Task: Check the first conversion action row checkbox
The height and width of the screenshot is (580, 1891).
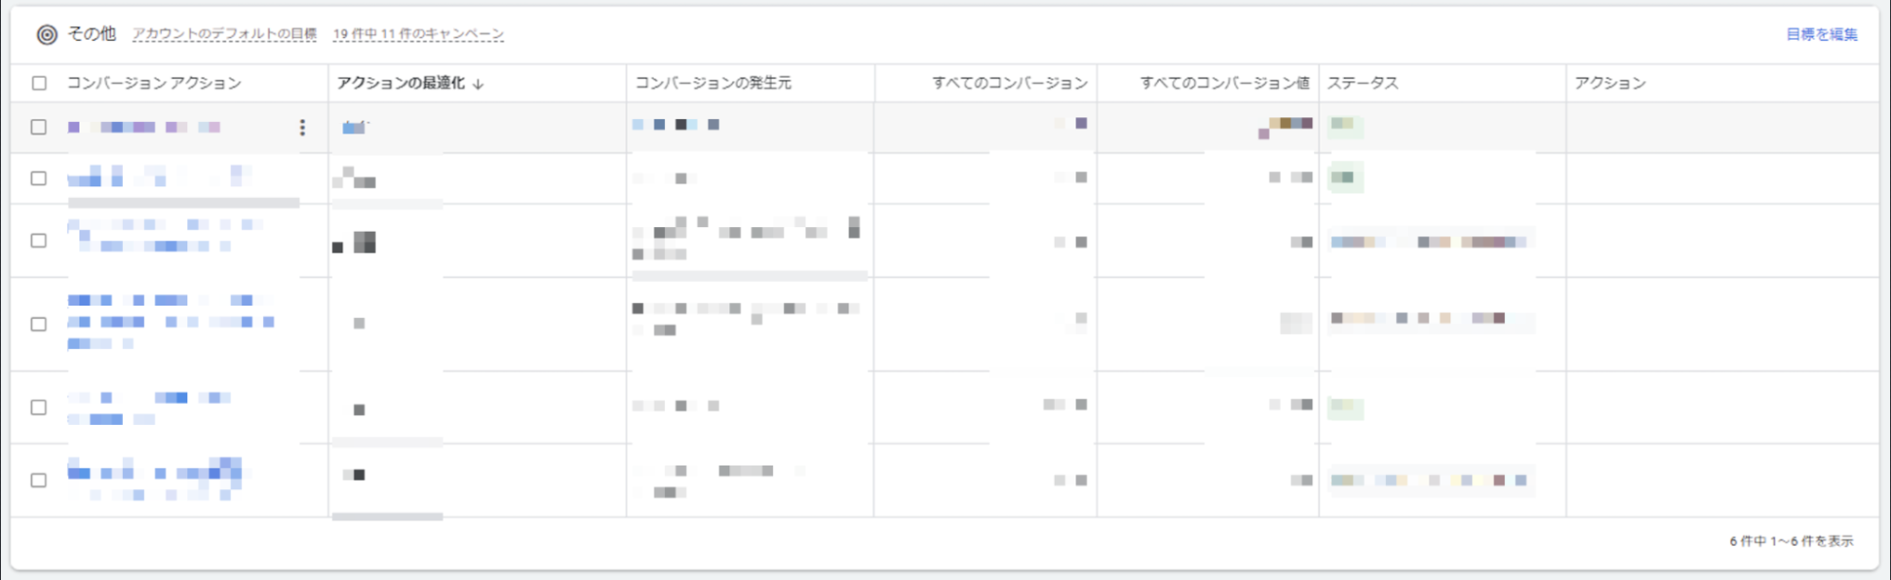Action: [x=38, y=127]
